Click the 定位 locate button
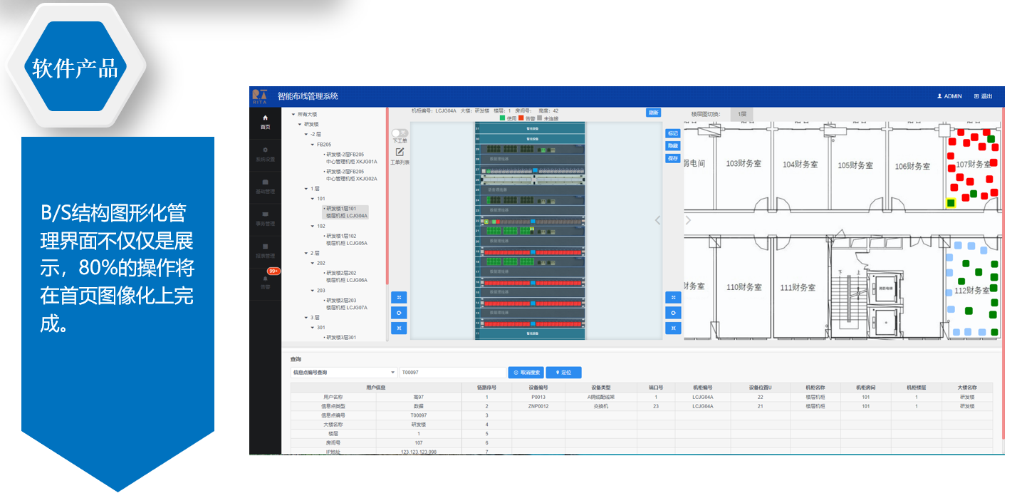This screenshot has width=1017, height=503. [x=564, y=373]
